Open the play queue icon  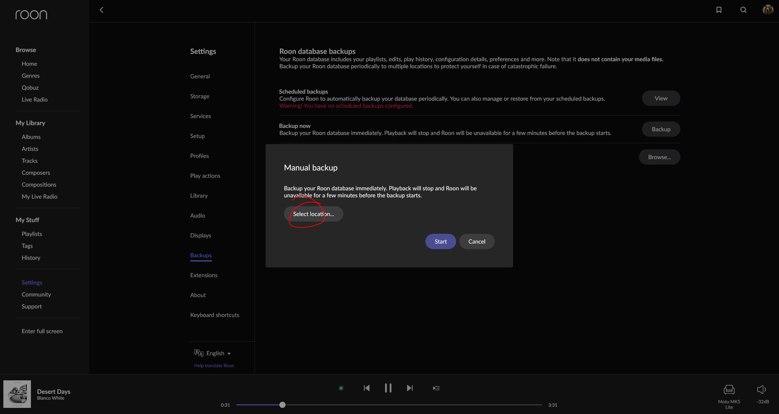[x=436, y=388]
